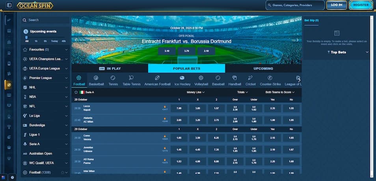
Task: Click the clock icon beside Upcoming events
Action: pos(26,31)
